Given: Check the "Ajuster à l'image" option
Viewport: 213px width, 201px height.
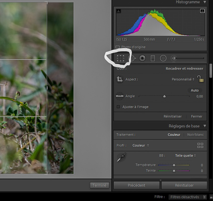Looking at the screenshot, I should click(118, 107).
